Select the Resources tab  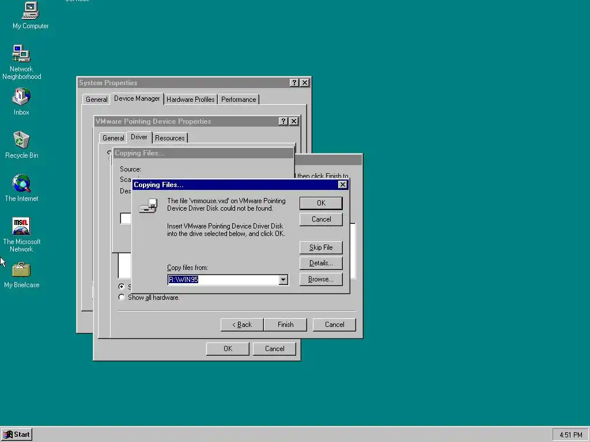point(170,138)
